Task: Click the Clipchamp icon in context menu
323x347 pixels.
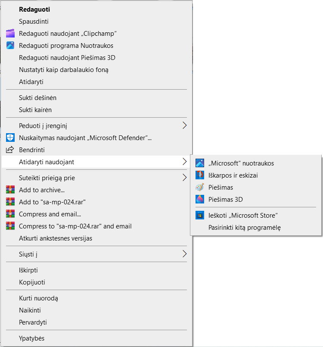Action: [10, 34]
